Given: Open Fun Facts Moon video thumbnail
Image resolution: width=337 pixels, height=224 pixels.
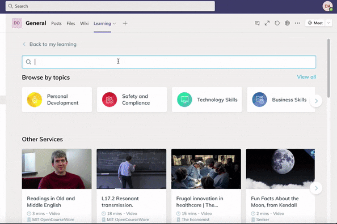Looking at the screenshot, I should pyautogui.click(x=280, y=169).
